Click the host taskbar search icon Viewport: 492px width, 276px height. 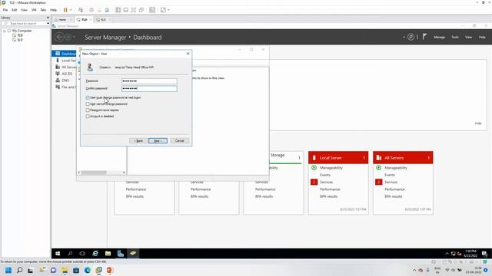tap(19, 270)
